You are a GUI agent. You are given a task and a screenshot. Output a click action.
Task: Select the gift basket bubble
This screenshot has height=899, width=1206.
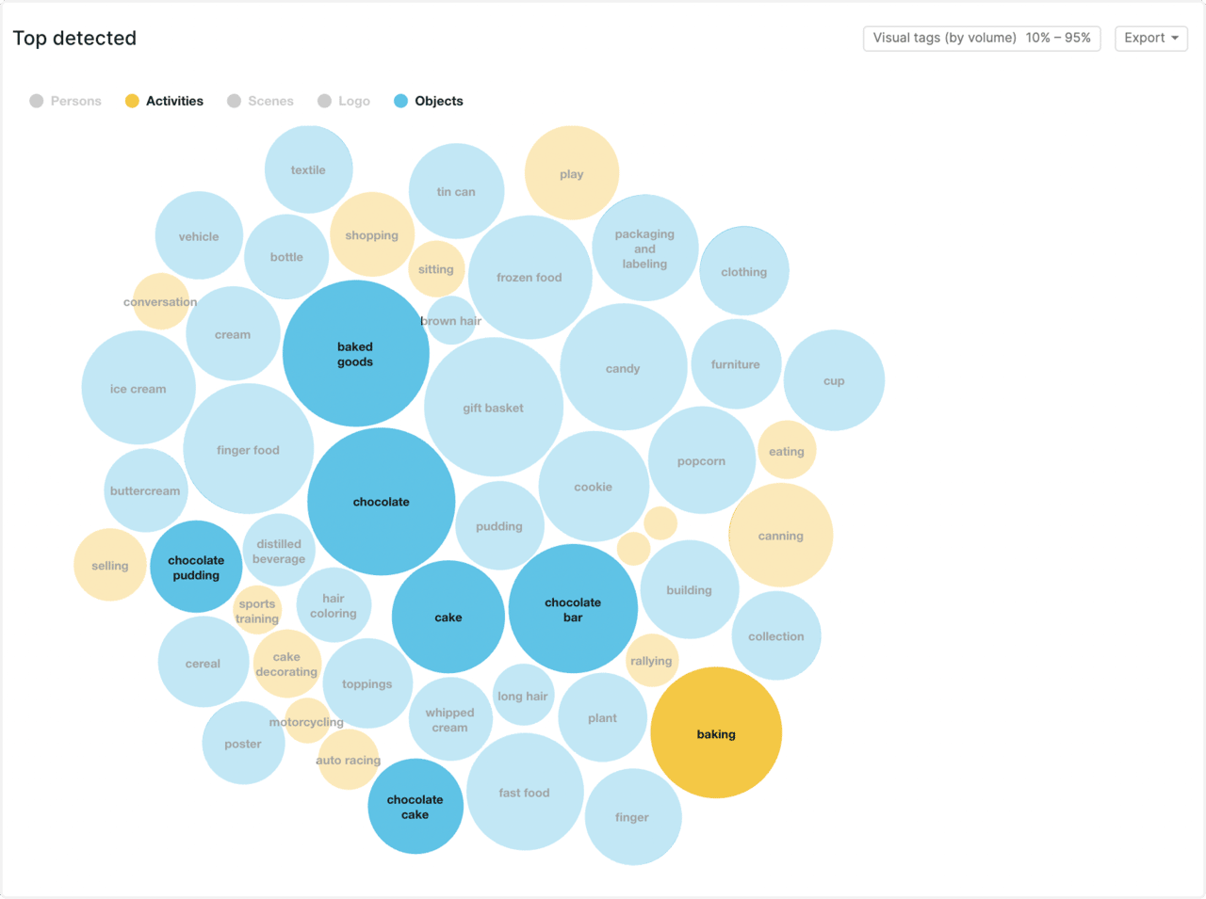pos(494,408)
